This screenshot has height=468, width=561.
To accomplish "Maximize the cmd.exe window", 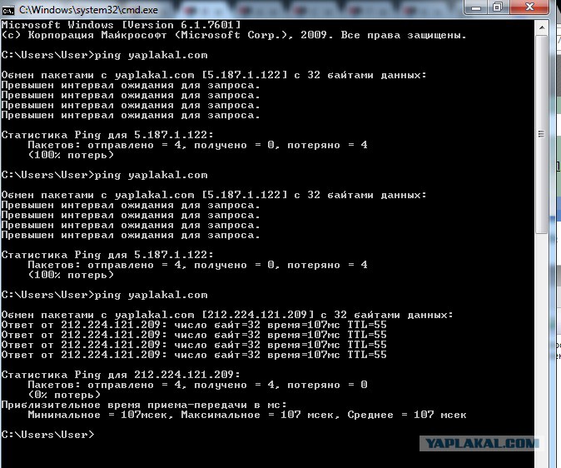I will click(497, 7).
